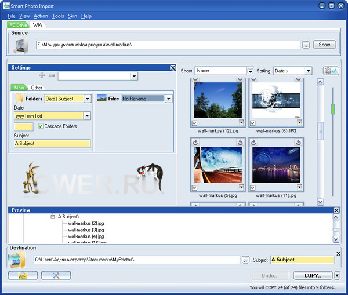
Task: Uncheck the wall-markus (12).jpg photo checkbox
Action: pos(194,123)
